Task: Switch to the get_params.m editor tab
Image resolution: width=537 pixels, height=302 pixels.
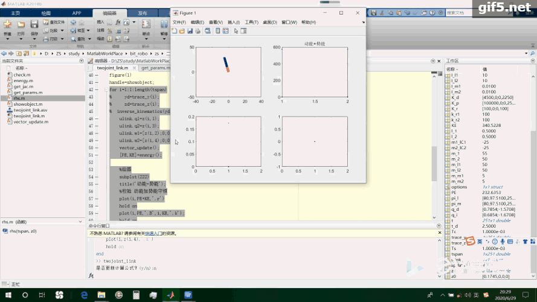Action: (x=155, y=68)
